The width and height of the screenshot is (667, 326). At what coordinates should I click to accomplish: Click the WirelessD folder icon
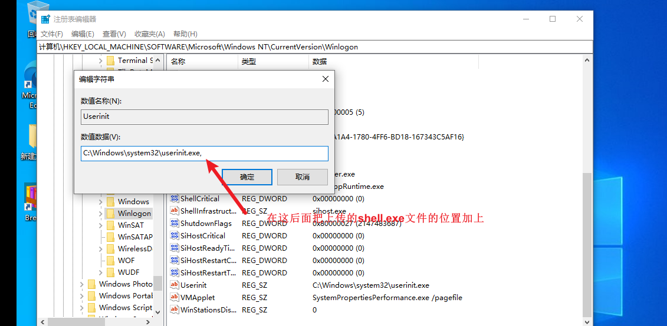point(111,248)
